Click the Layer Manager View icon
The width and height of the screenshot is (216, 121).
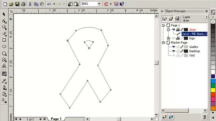[x=177, y=19]
